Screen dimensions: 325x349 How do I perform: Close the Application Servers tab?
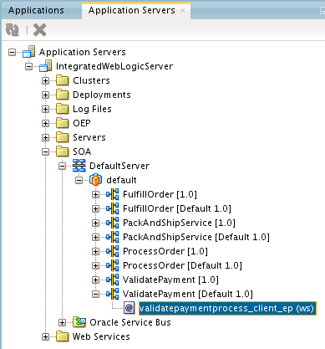[183, 11]
